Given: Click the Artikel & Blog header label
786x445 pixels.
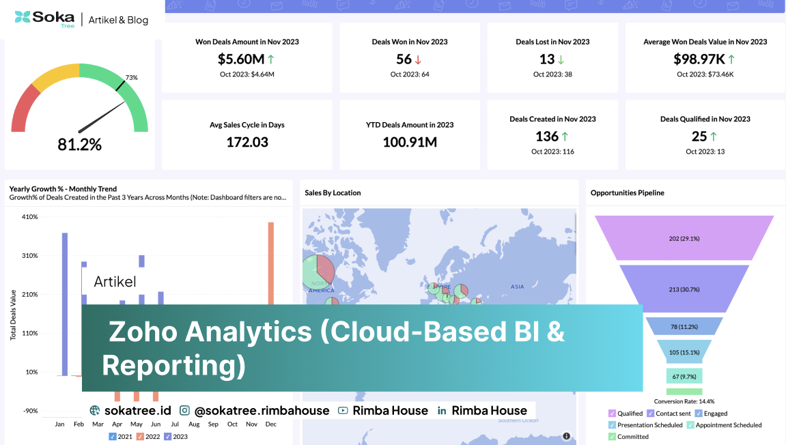Looking at the screenshot, I should point(118,20).
